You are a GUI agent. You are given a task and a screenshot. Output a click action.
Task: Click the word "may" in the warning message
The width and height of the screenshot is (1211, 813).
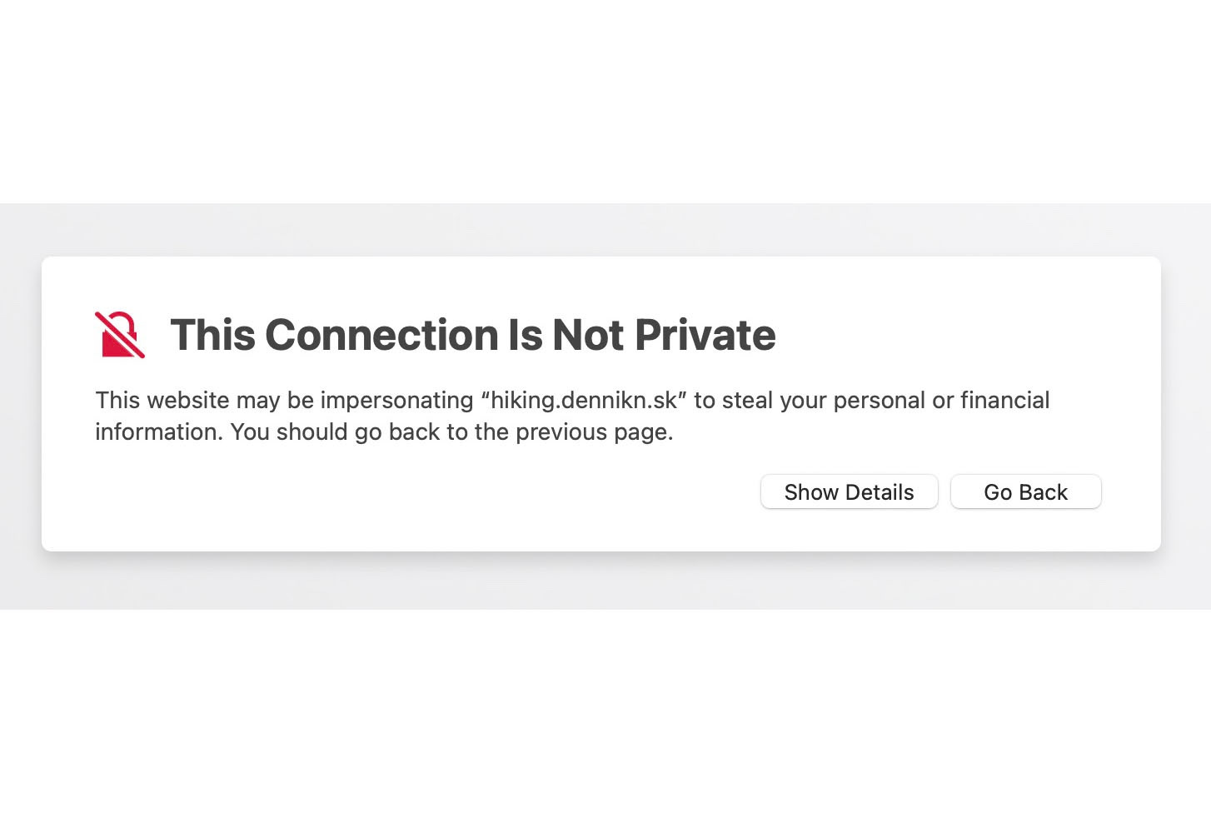click(258, 401)
